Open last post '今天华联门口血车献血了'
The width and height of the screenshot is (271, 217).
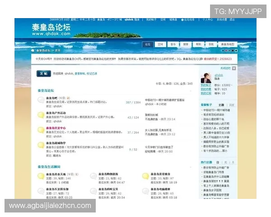point(159,147)
